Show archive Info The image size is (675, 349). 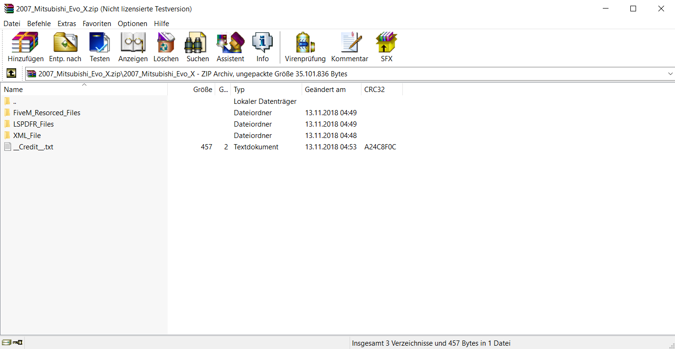pos(262,43)
